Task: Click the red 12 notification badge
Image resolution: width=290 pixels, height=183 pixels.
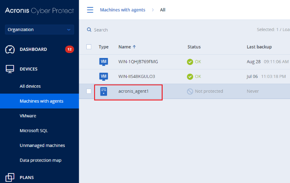Action: (x=69, y=49)
